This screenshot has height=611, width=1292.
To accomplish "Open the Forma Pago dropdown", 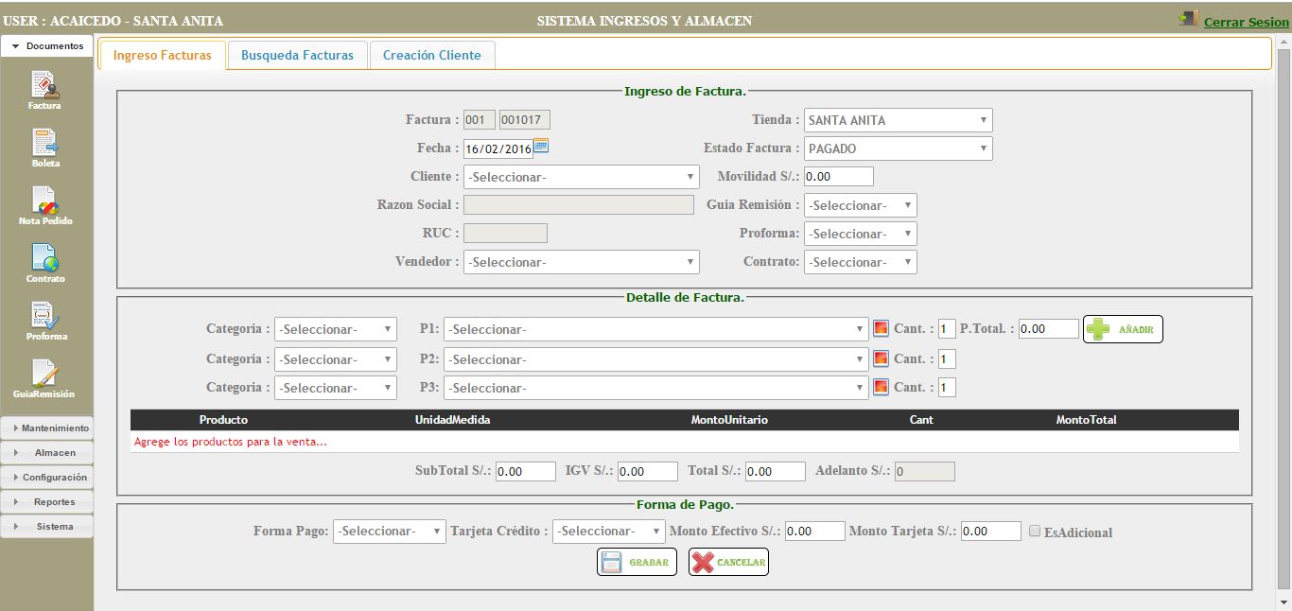I will point(389,532).
